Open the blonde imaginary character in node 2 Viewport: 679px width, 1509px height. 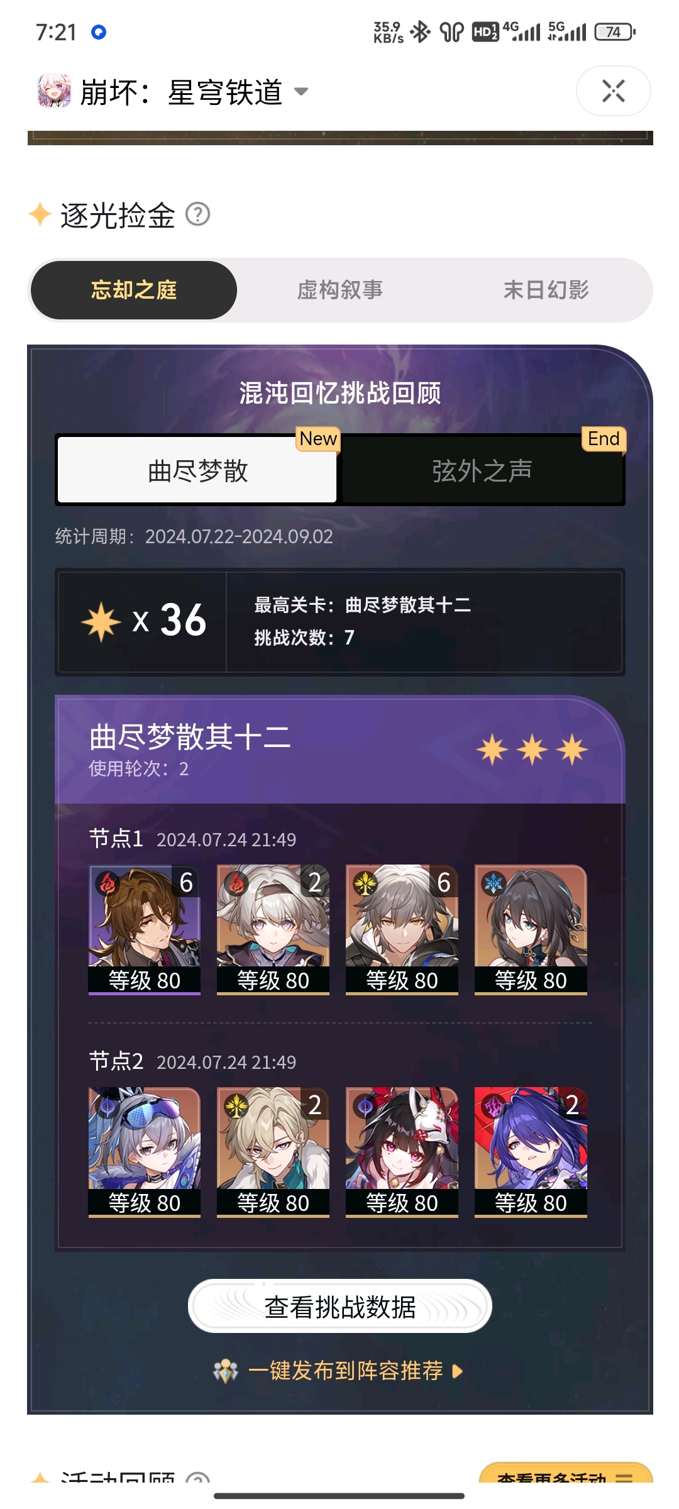click(273, 1152)
